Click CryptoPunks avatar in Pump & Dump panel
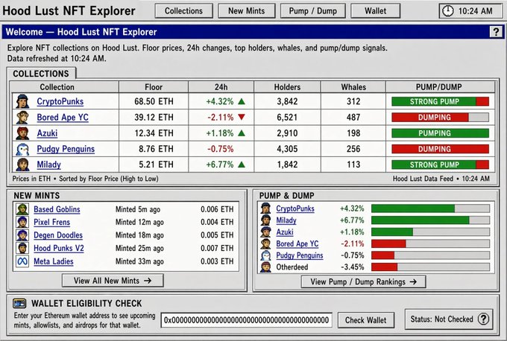Image resolution: width=507 pixels, height=341 pixels. click(265, 208)
